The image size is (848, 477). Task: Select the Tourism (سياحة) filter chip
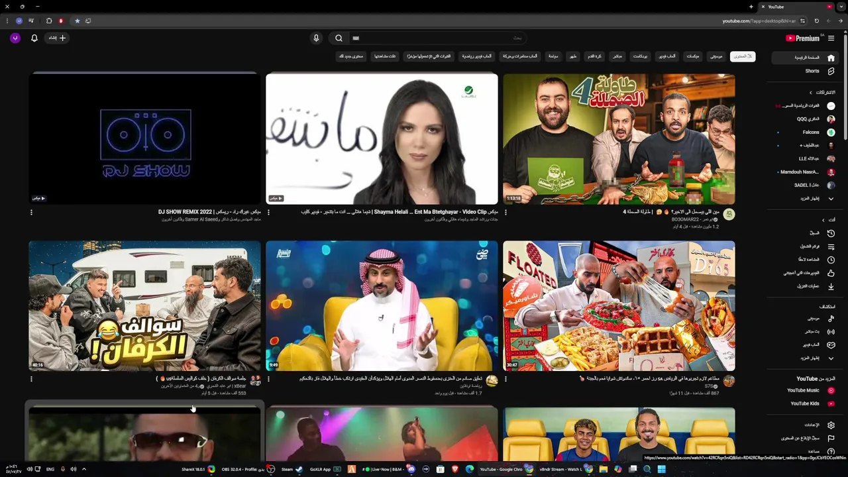point(553,56)
